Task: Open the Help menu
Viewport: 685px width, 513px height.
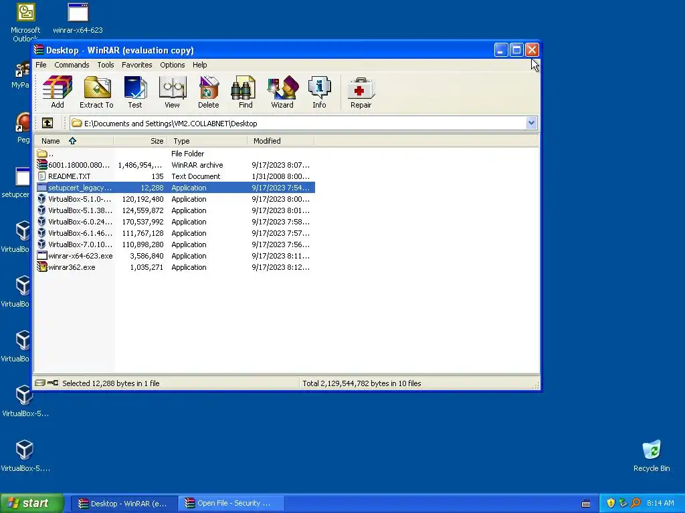Action: coord(199,65)
